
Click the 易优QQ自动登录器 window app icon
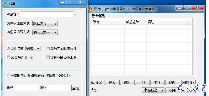point(91,9)
